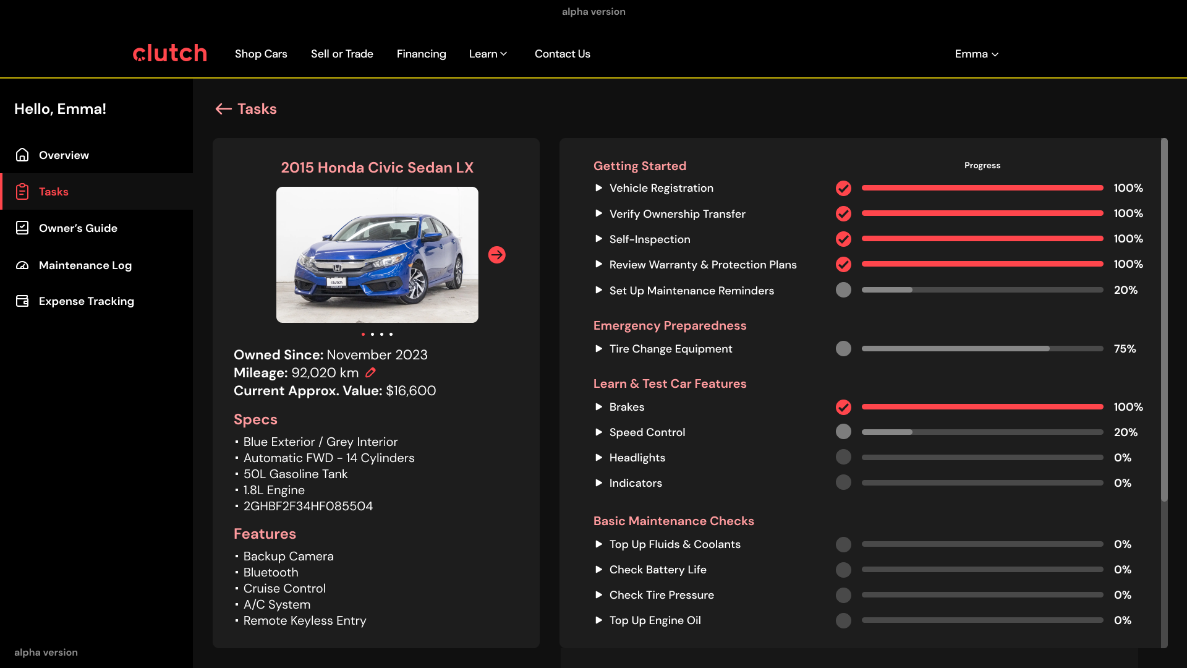Expand the Self-Inspection task
This screenshot has width=1187, height=668.
click(x=598, y=239)
